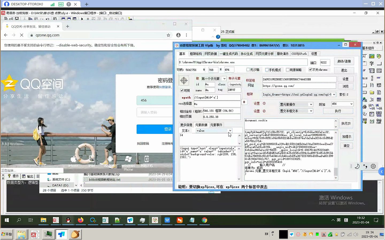
Task: Click the 启动/连接 button
Action: (x=344, y=61)
